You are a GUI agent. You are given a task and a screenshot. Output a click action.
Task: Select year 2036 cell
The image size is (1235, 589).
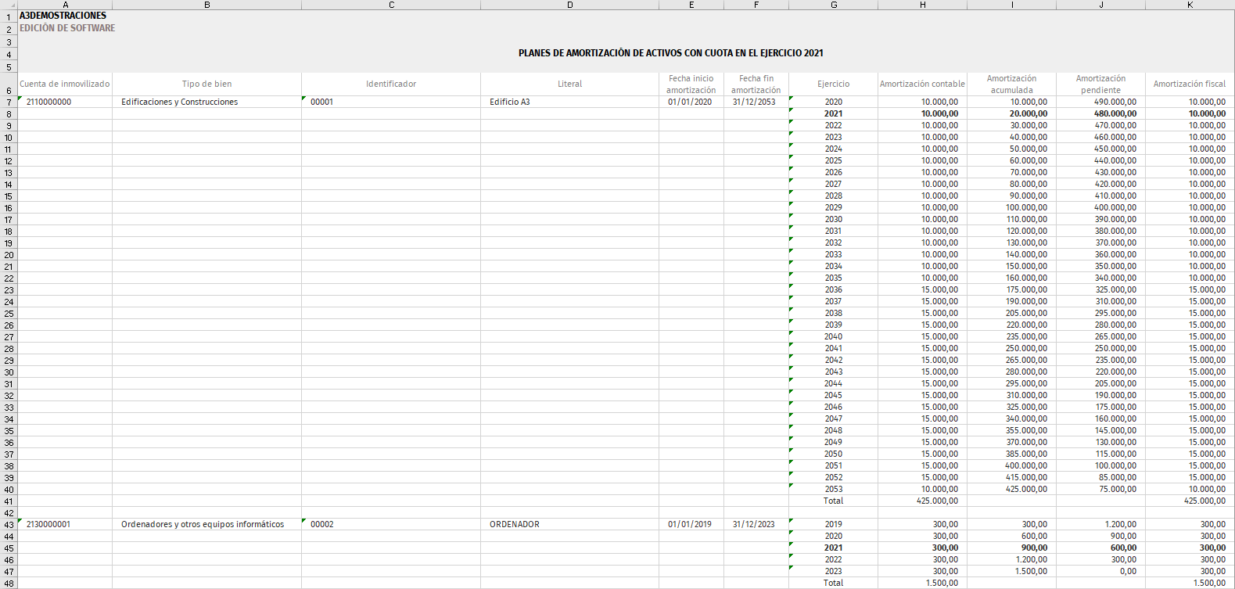tap(833, 289)
